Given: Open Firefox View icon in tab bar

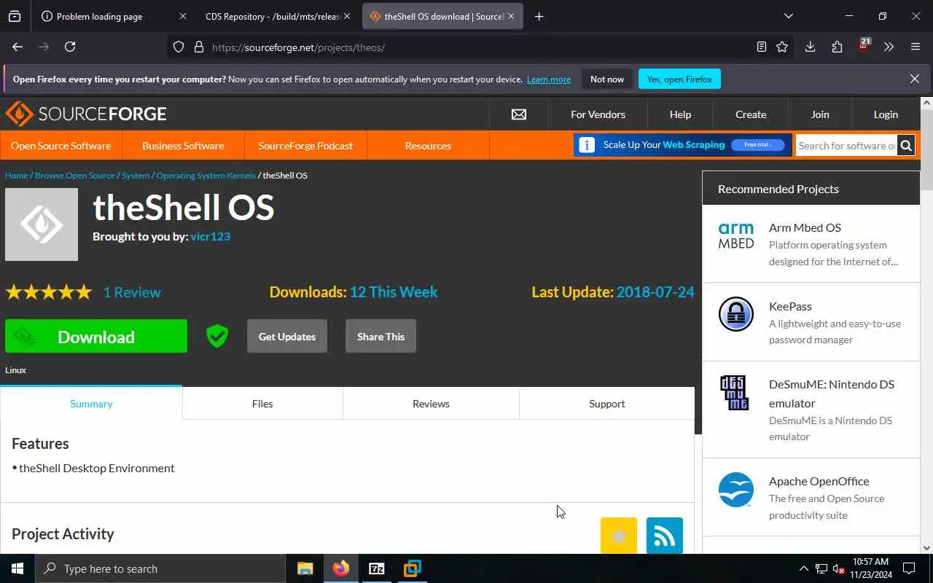Looking at the screenshot, I should pyautogui.click(x=15, y=16).
